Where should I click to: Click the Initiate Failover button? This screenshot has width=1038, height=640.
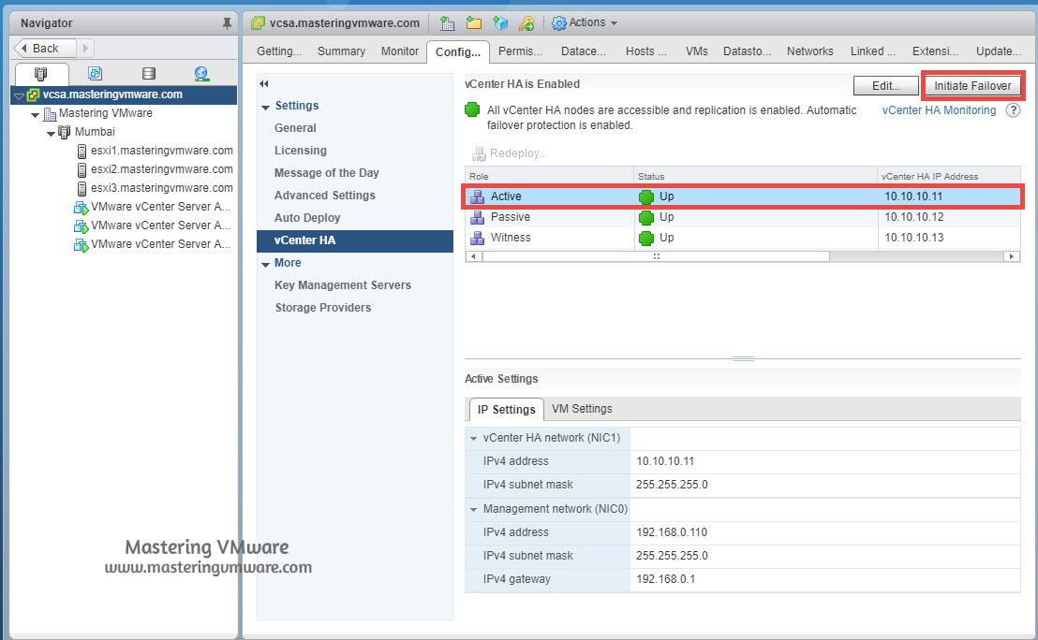click(972, 85)
